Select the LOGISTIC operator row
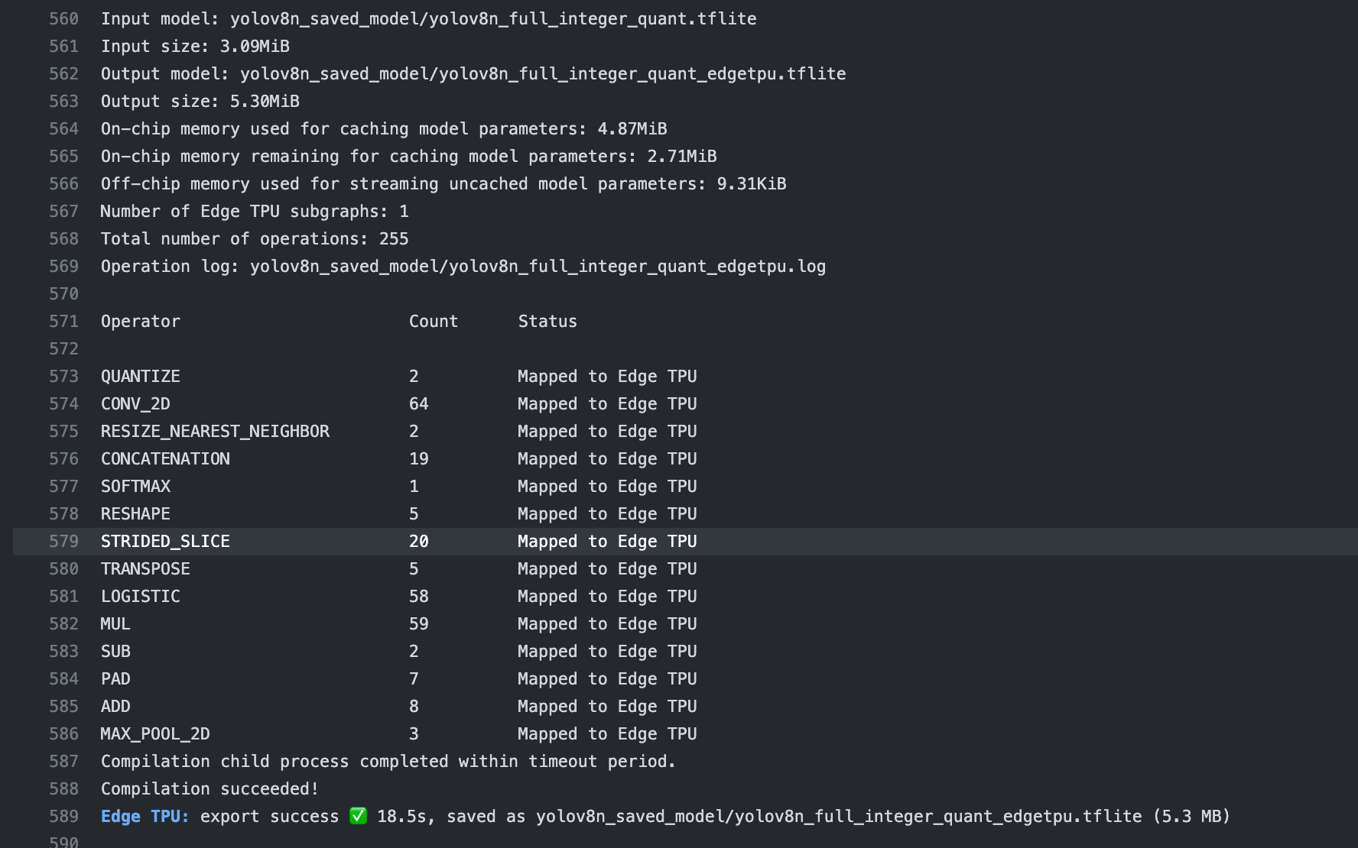Image resolution: width=1358 pixels, height=848 pixels. 140,596
